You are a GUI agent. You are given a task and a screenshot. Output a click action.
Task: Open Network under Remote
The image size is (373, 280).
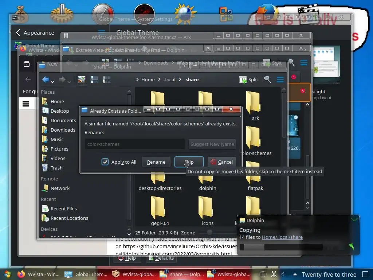click(60, 188)
